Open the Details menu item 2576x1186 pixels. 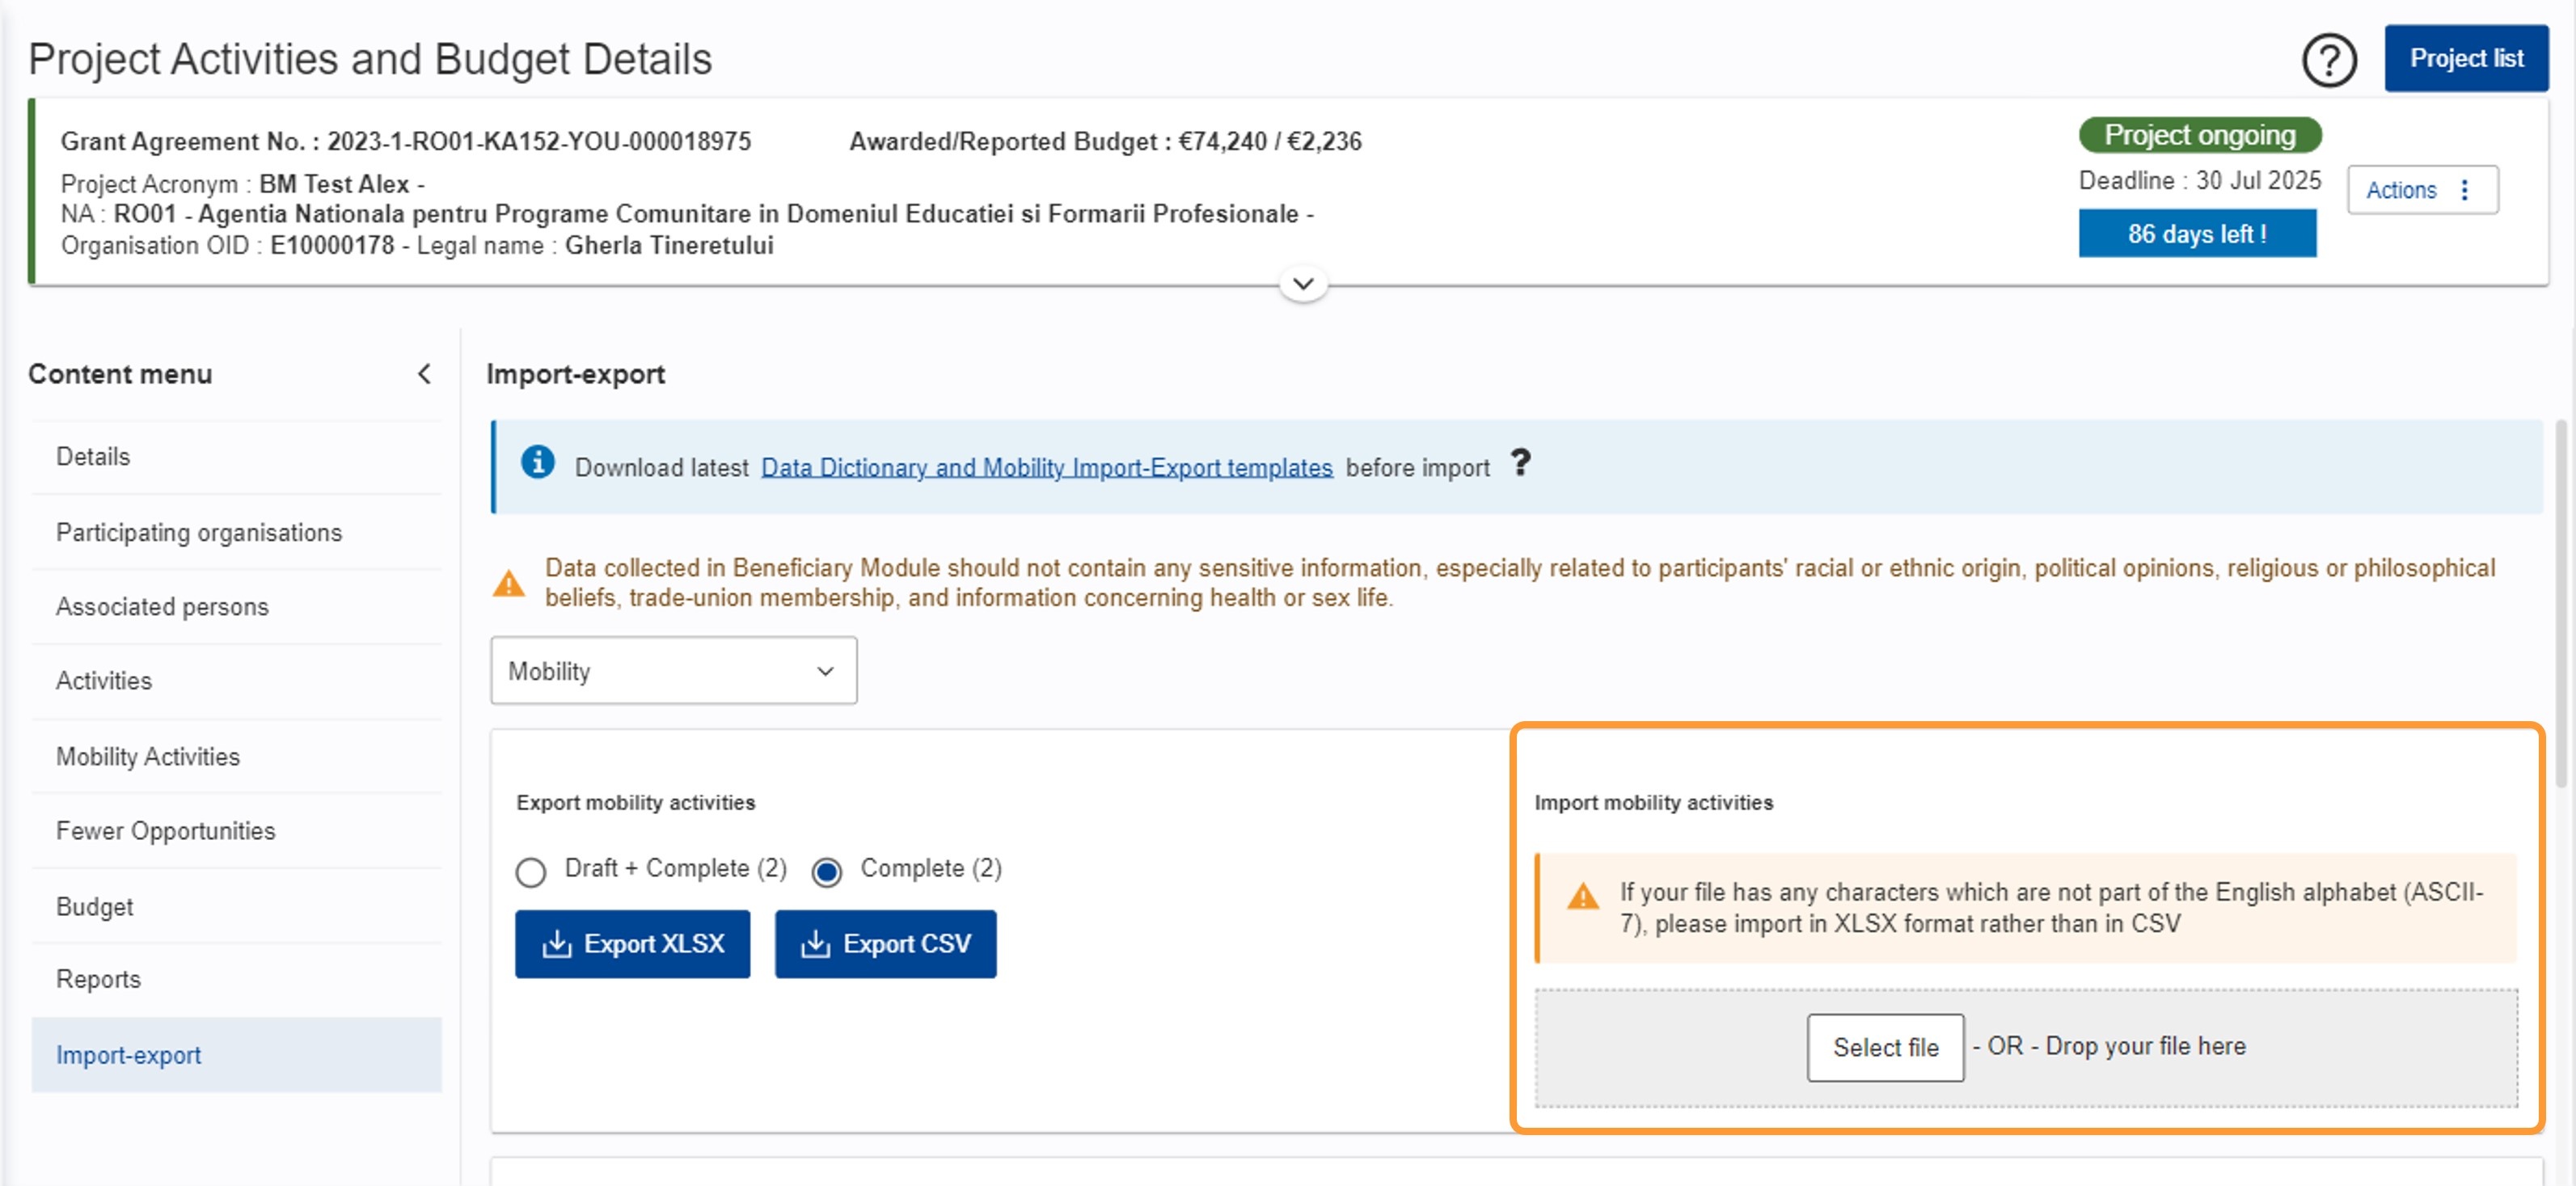click(236, 457)
